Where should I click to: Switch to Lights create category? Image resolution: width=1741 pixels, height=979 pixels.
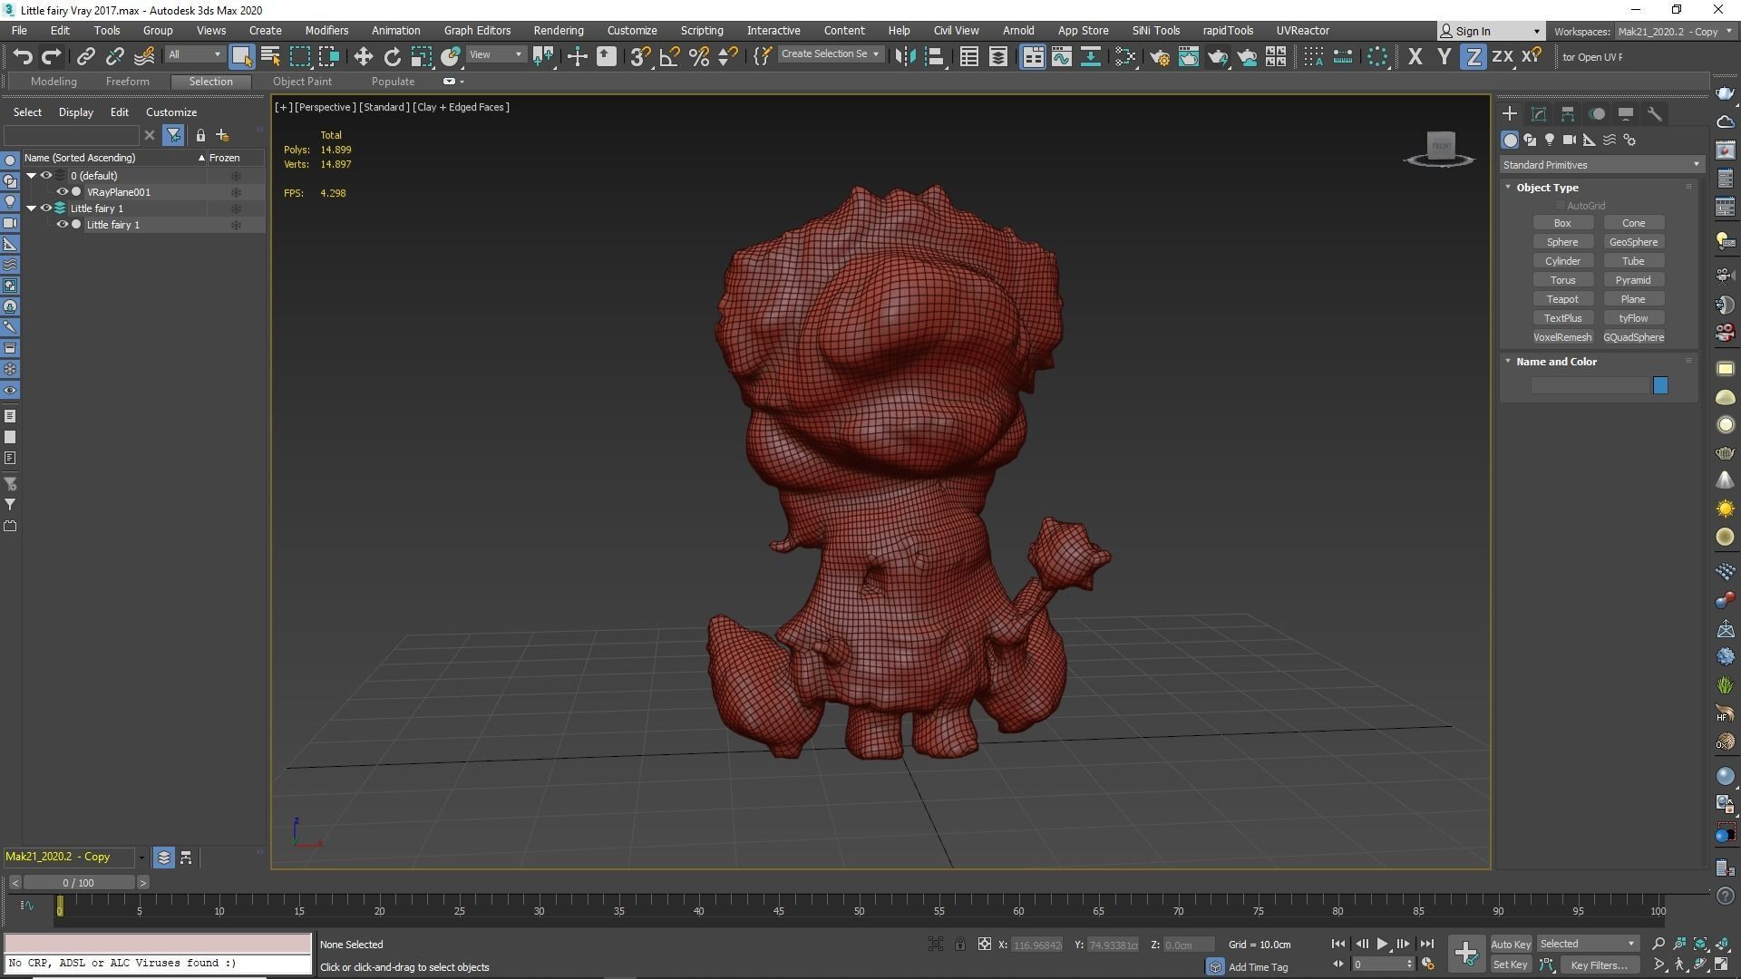1550,140
